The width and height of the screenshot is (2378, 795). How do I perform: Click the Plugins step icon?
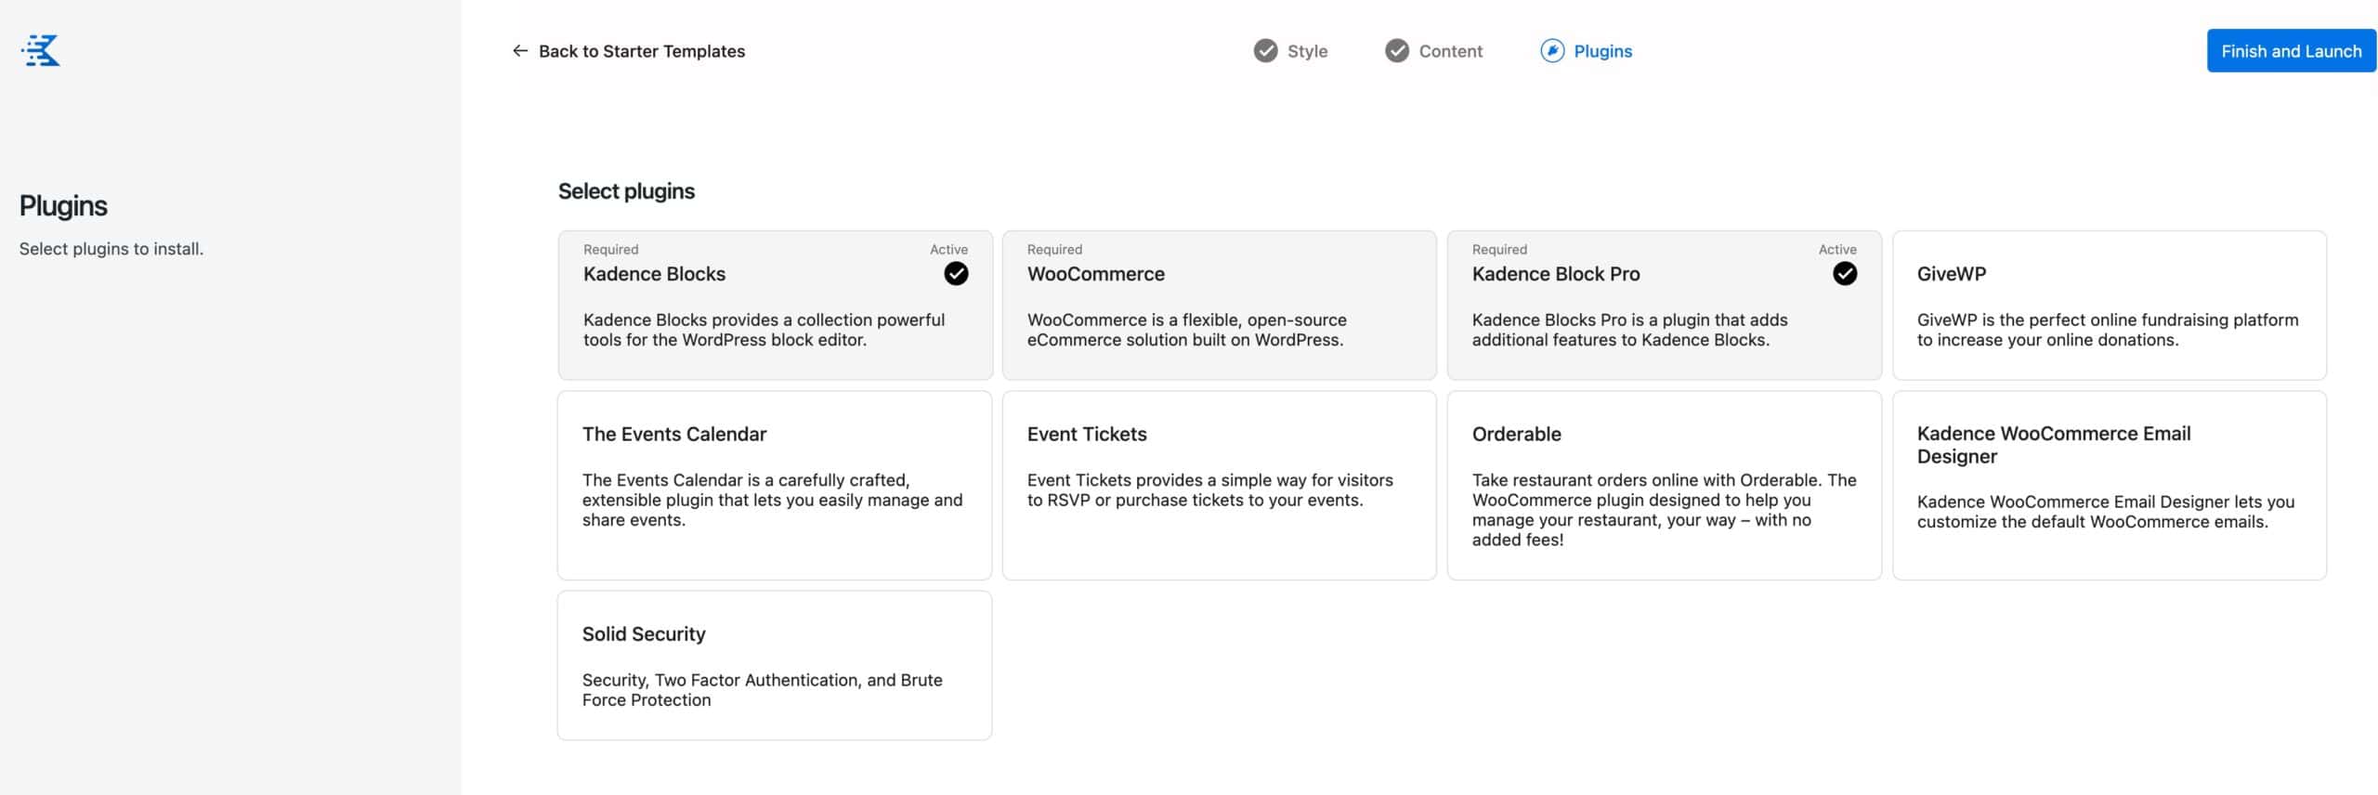click(x=1552, y=51)
